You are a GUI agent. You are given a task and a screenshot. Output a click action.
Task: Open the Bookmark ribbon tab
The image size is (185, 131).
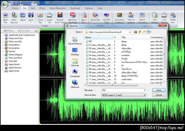(75, 8)
